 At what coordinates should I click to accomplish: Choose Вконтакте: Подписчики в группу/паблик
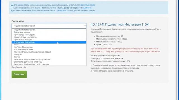click(49, 59)
